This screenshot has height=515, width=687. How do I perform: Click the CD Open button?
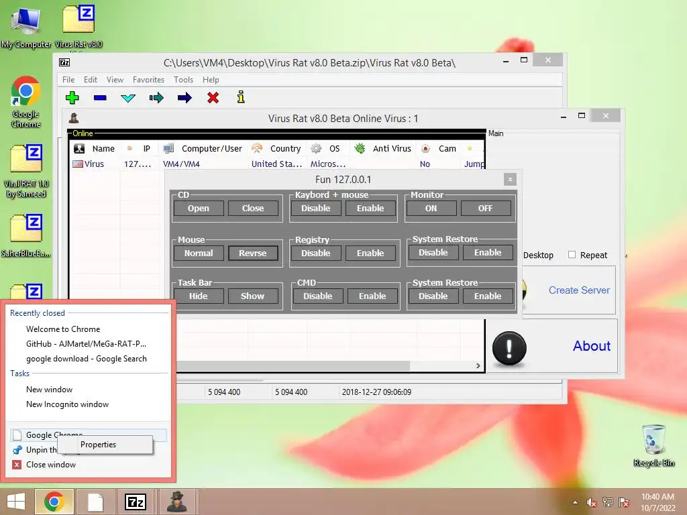click(199, 208)
